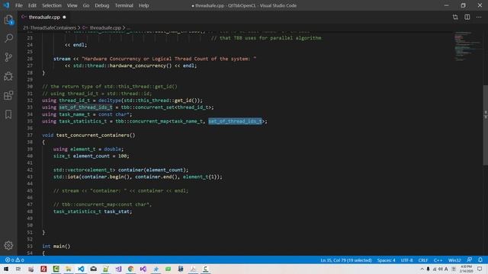Click the editor vertical scrollbar thumb
Screen dimensions: 488x274
point(485,125)
